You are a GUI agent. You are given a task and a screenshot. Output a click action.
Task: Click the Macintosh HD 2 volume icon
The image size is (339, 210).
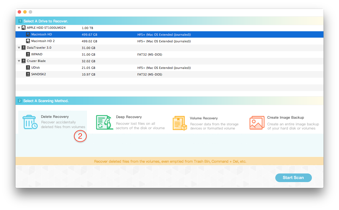coord(28,41)
